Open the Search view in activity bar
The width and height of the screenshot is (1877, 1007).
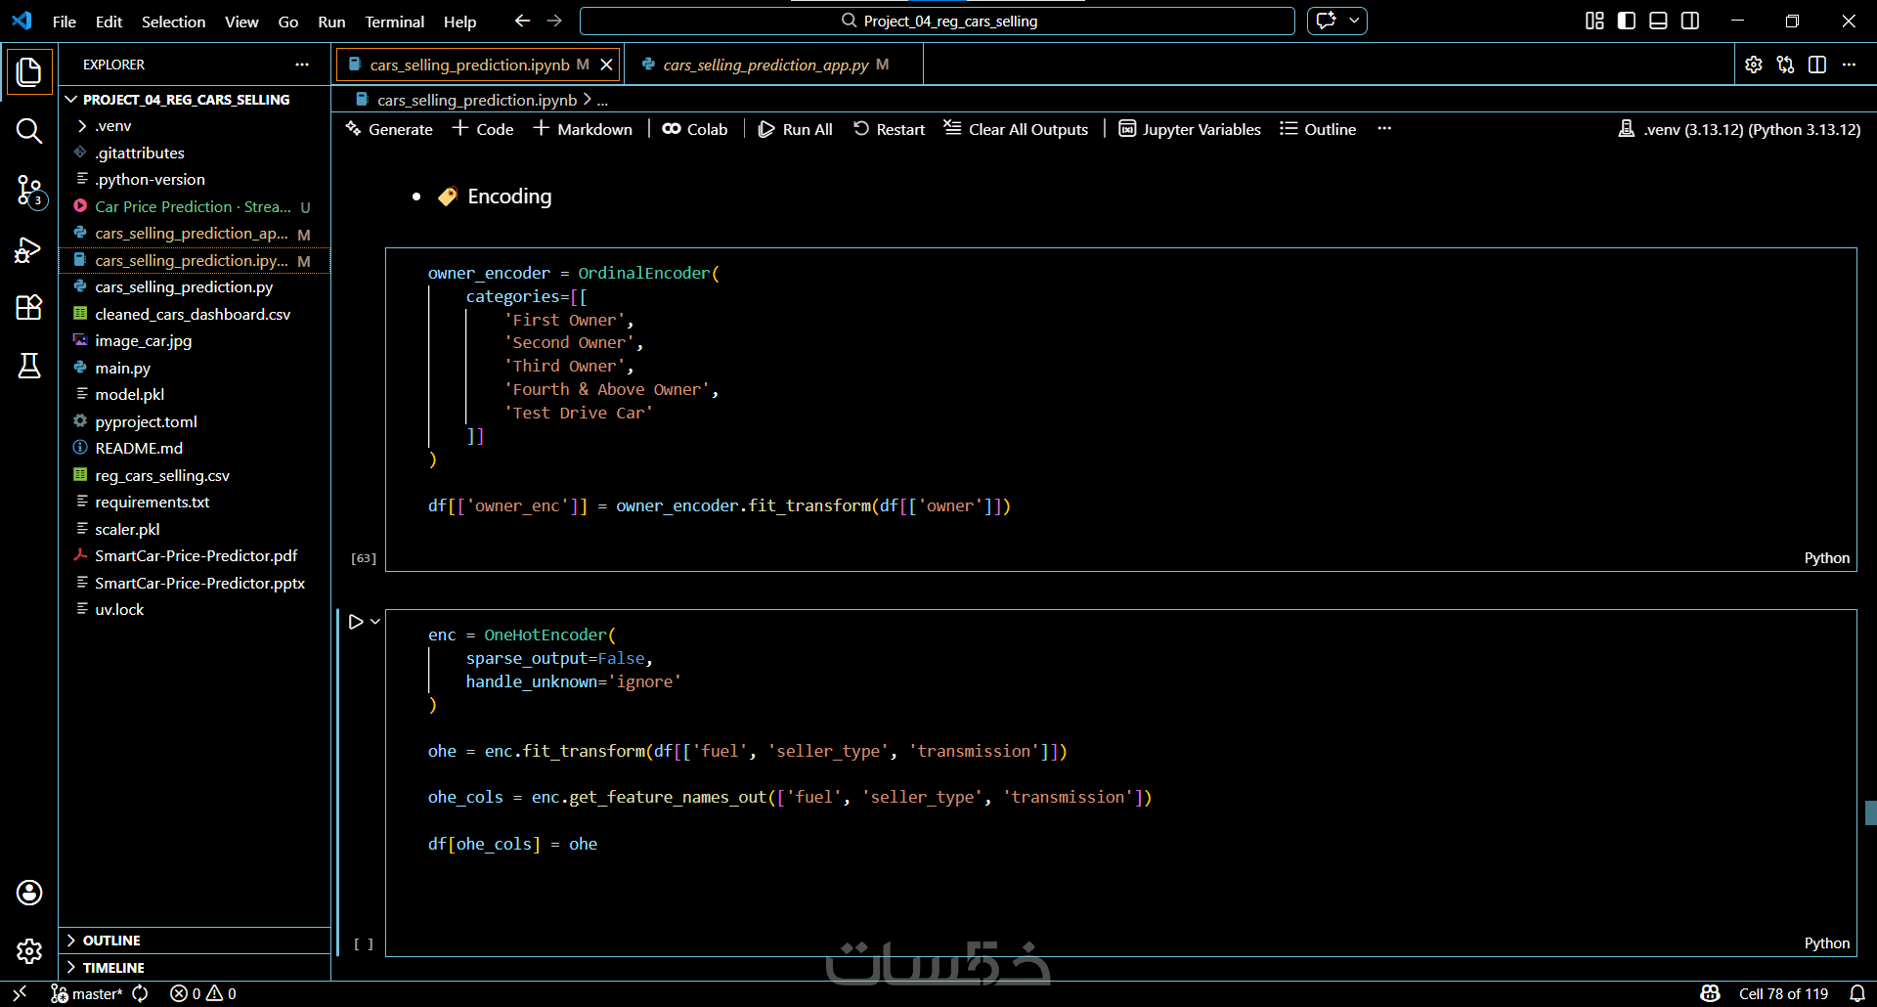29,131
